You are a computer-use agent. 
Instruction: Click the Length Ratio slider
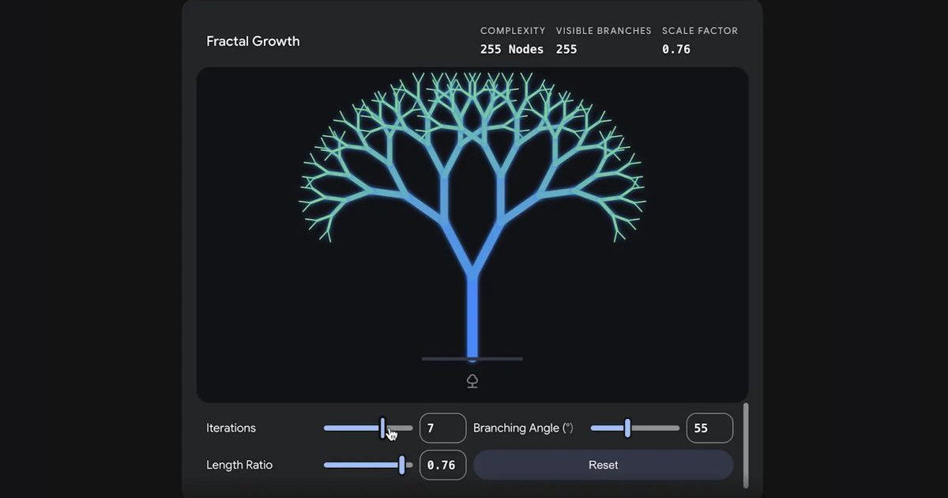[x=368, y=465]
